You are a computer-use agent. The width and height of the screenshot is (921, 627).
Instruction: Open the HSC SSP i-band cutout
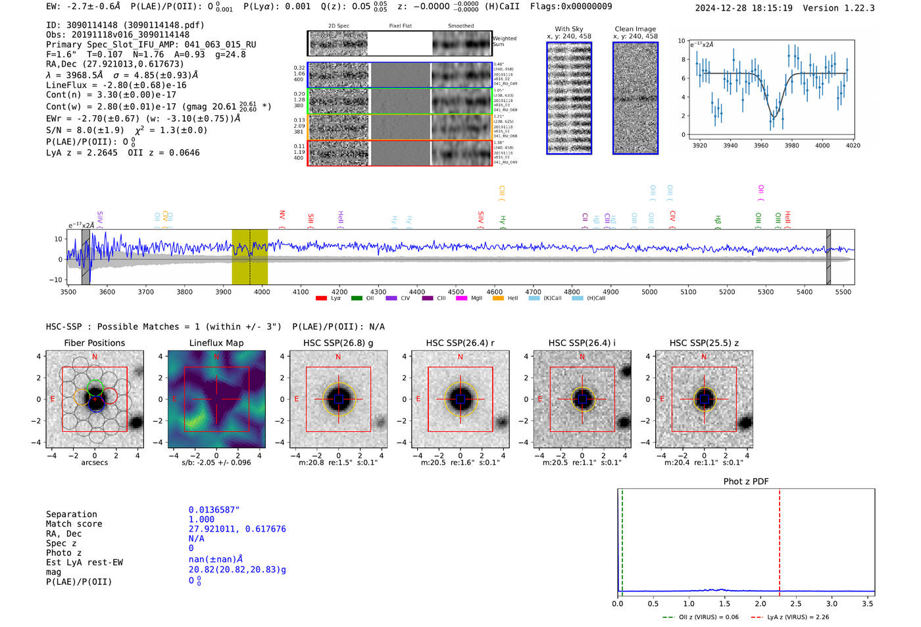tap(582, 399)
